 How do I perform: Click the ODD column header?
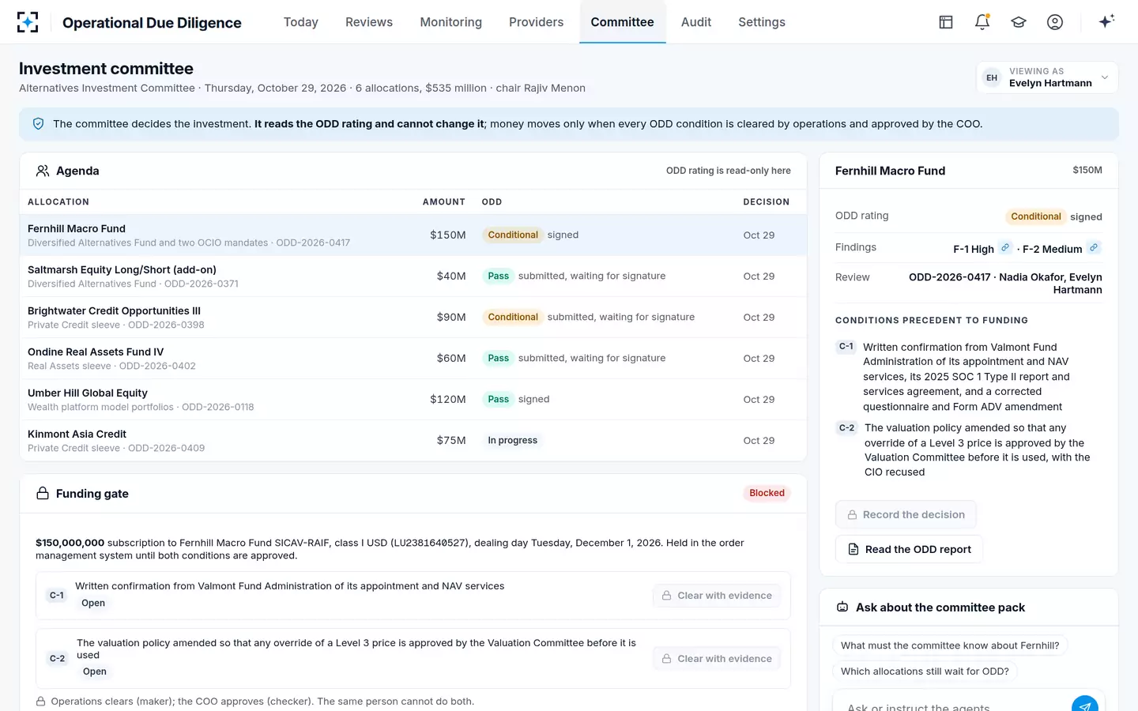coord(492,202)
